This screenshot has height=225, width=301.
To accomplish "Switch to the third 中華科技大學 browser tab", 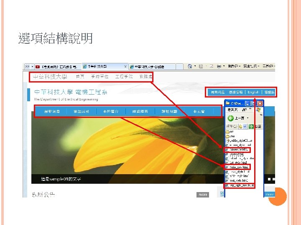I will (x=153, y=67).
